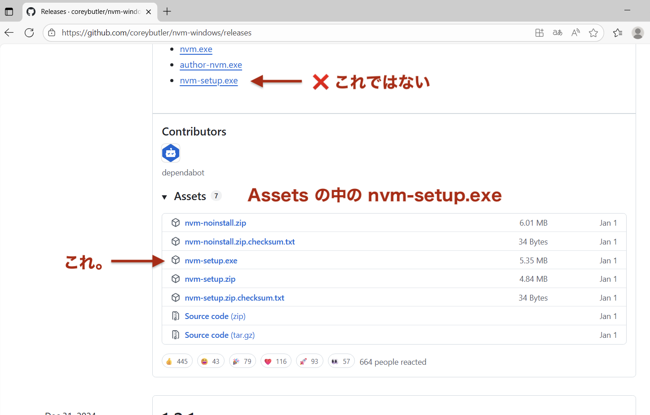Go back to previous page
This screenshot has width=650, height=415.
[9, 33]
